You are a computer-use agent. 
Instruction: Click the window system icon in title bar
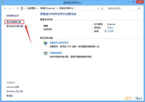click(x=3, y=2)
